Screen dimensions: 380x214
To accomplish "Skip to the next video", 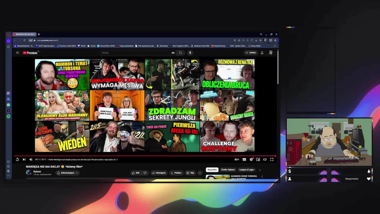I will point(24,160).
